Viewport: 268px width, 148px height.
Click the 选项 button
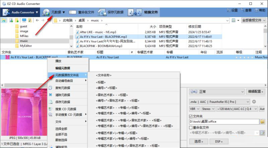(x=199, y=142)
